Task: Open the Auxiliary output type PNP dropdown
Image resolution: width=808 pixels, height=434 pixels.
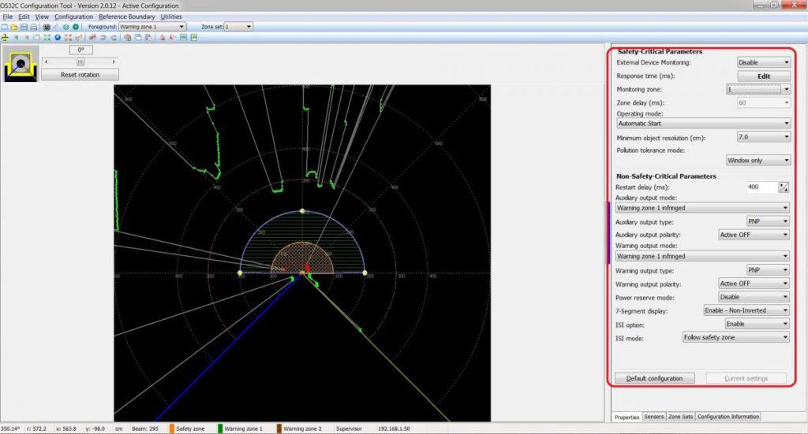Action: click(768, 221)
